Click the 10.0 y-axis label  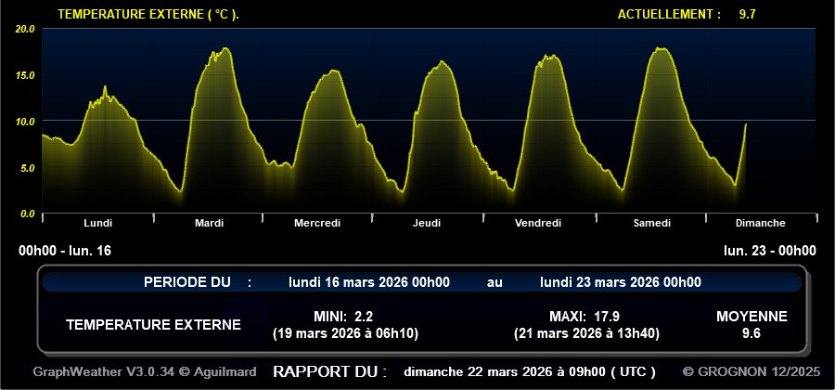25,121
